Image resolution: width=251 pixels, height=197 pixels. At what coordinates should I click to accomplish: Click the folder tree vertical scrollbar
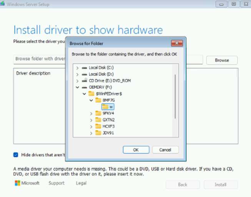[x=175, y=97]
